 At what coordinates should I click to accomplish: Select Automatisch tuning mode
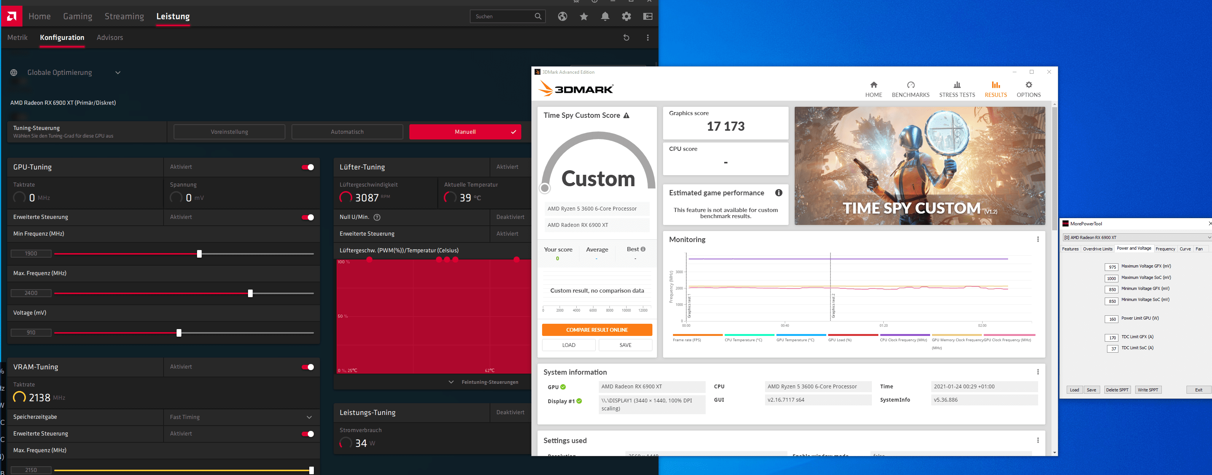tap(347, 132)
